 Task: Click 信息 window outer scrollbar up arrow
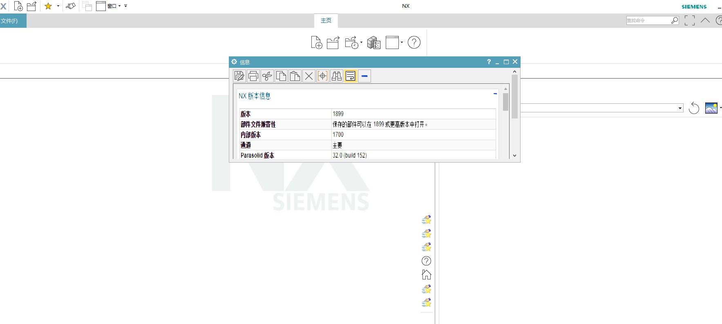click(x=514, y=72)
